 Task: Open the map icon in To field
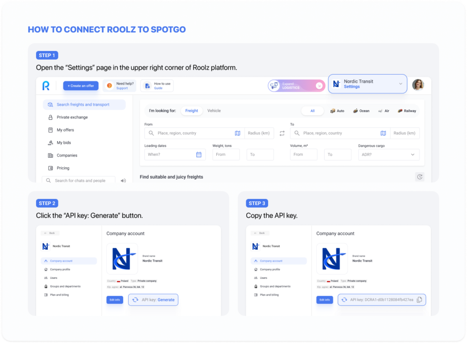pos(383,133)
